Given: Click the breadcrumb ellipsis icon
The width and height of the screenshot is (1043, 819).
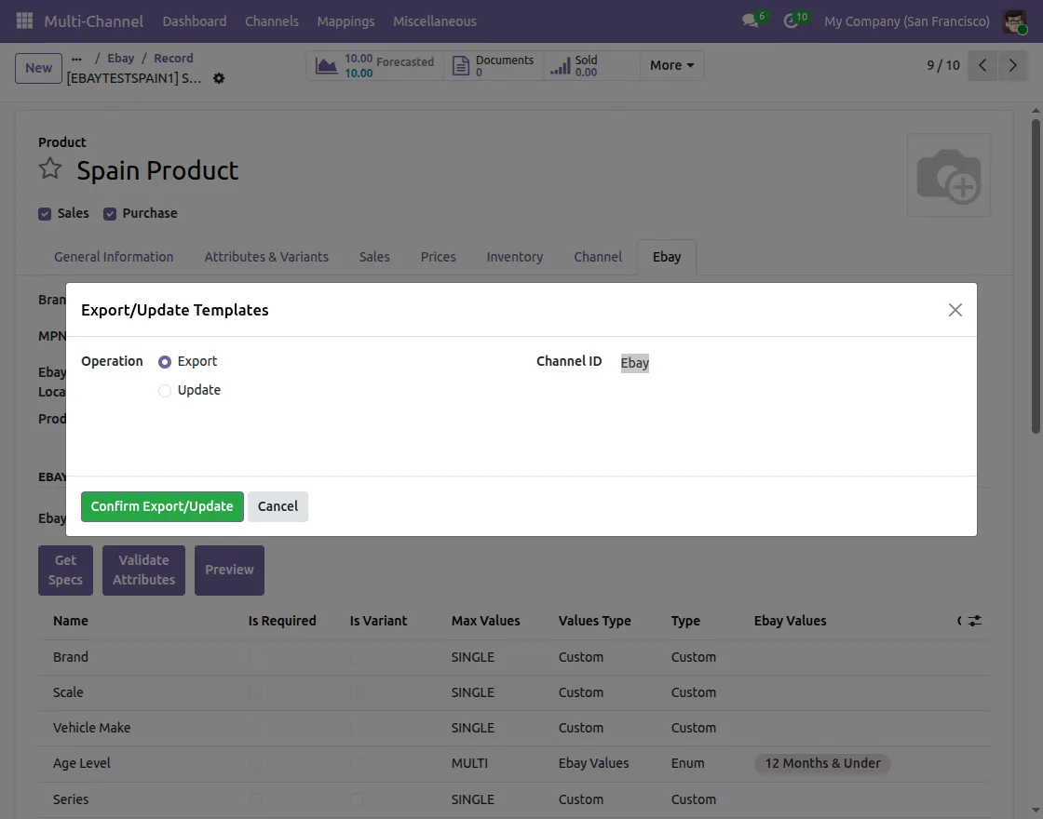Looking at the screenshot, I should point(76,59).
